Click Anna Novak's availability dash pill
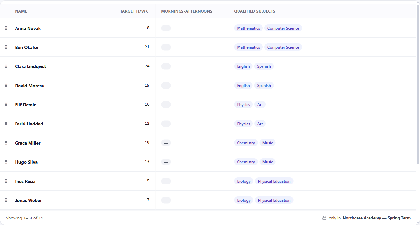 [166, 28]
